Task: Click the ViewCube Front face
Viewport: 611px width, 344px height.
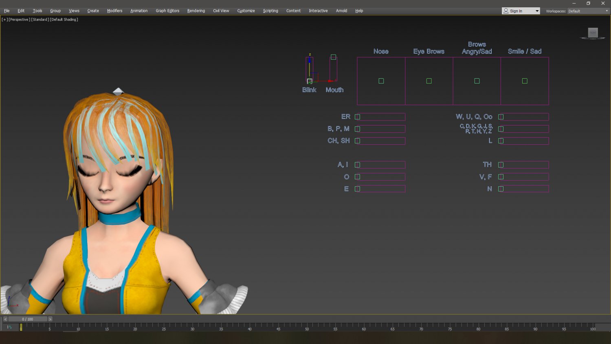Action: 593,33
